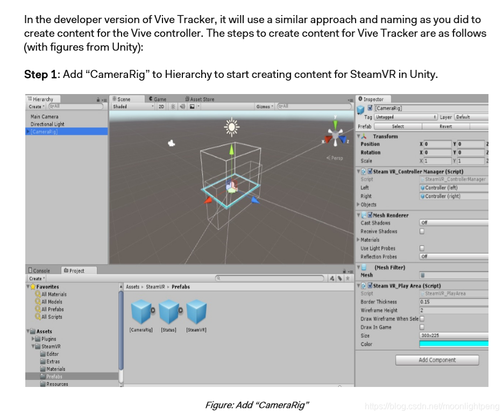Screen dimensions: 504x416
Task: Click the Hierarchy panel lock icon
Action: point(98,100)
